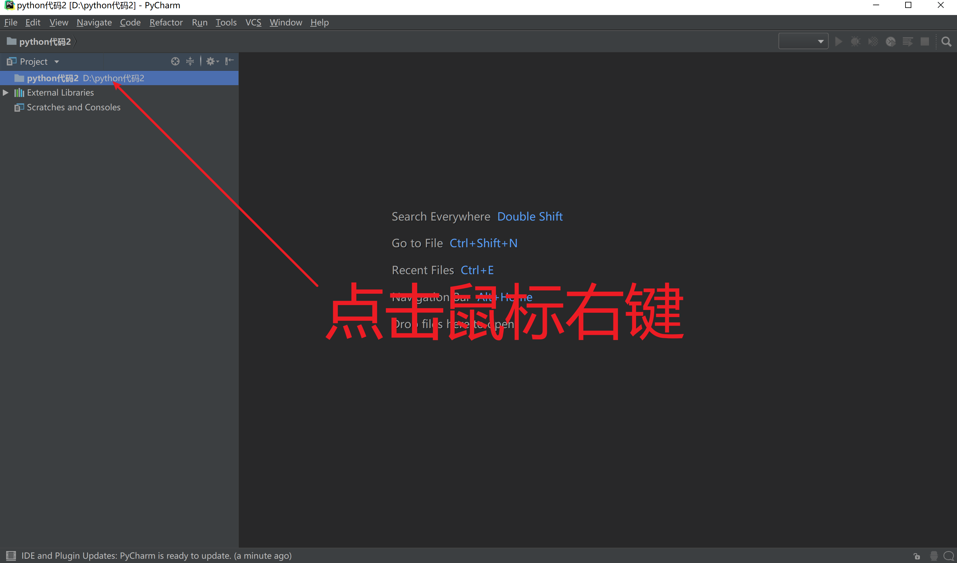Open the View menu
957x563 pixels.
[59, 22]
